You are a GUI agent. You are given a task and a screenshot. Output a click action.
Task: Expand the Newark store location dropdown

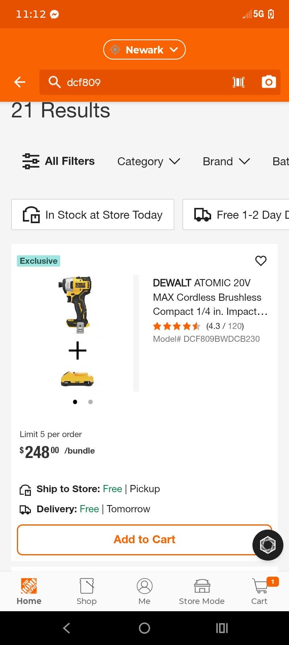click(144, 50)
